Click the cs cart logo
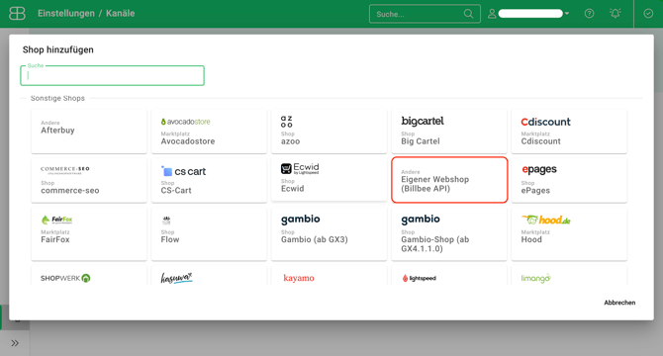The width and height of the screenshot is (663, 356). click(x=183, y=171)
